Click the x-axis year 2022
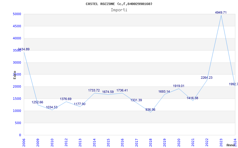This screenshot has height=148, width=238. coord(207,143)
